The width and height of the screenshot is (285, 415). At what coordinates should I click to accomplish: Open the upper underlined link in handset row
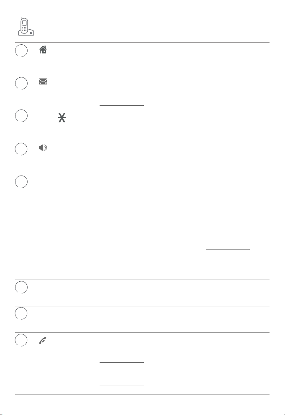click(122, 362)
